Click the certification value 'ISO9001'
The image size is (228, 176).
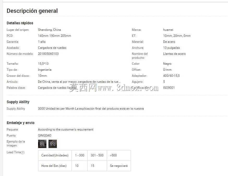pos(169,88)
